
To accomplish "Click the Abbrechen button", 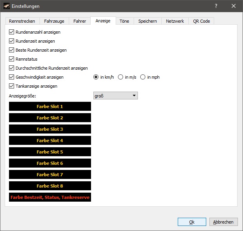I will (x=223, y=222).
